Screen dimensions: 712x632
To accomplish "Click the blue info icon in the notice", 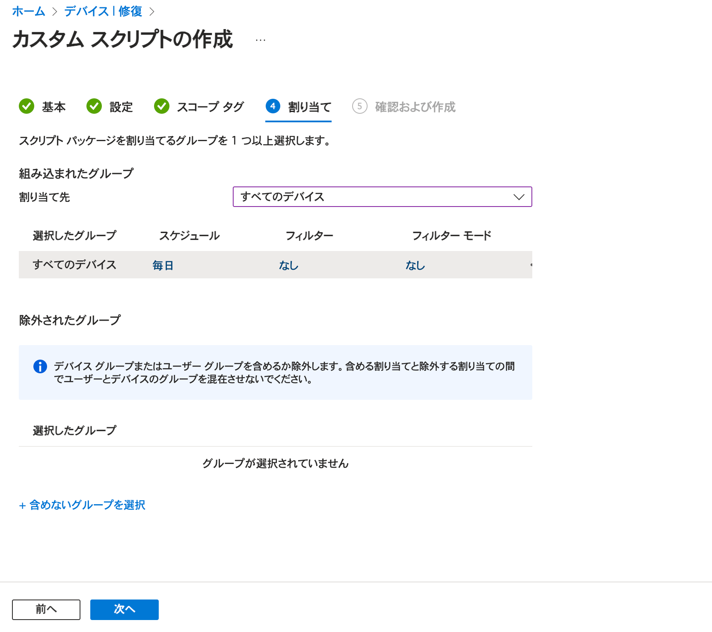I will click(x=40, y=366).
